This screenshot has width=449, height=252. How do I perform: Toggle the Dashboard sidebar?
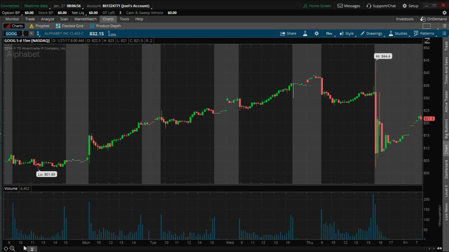coord(446,169)
